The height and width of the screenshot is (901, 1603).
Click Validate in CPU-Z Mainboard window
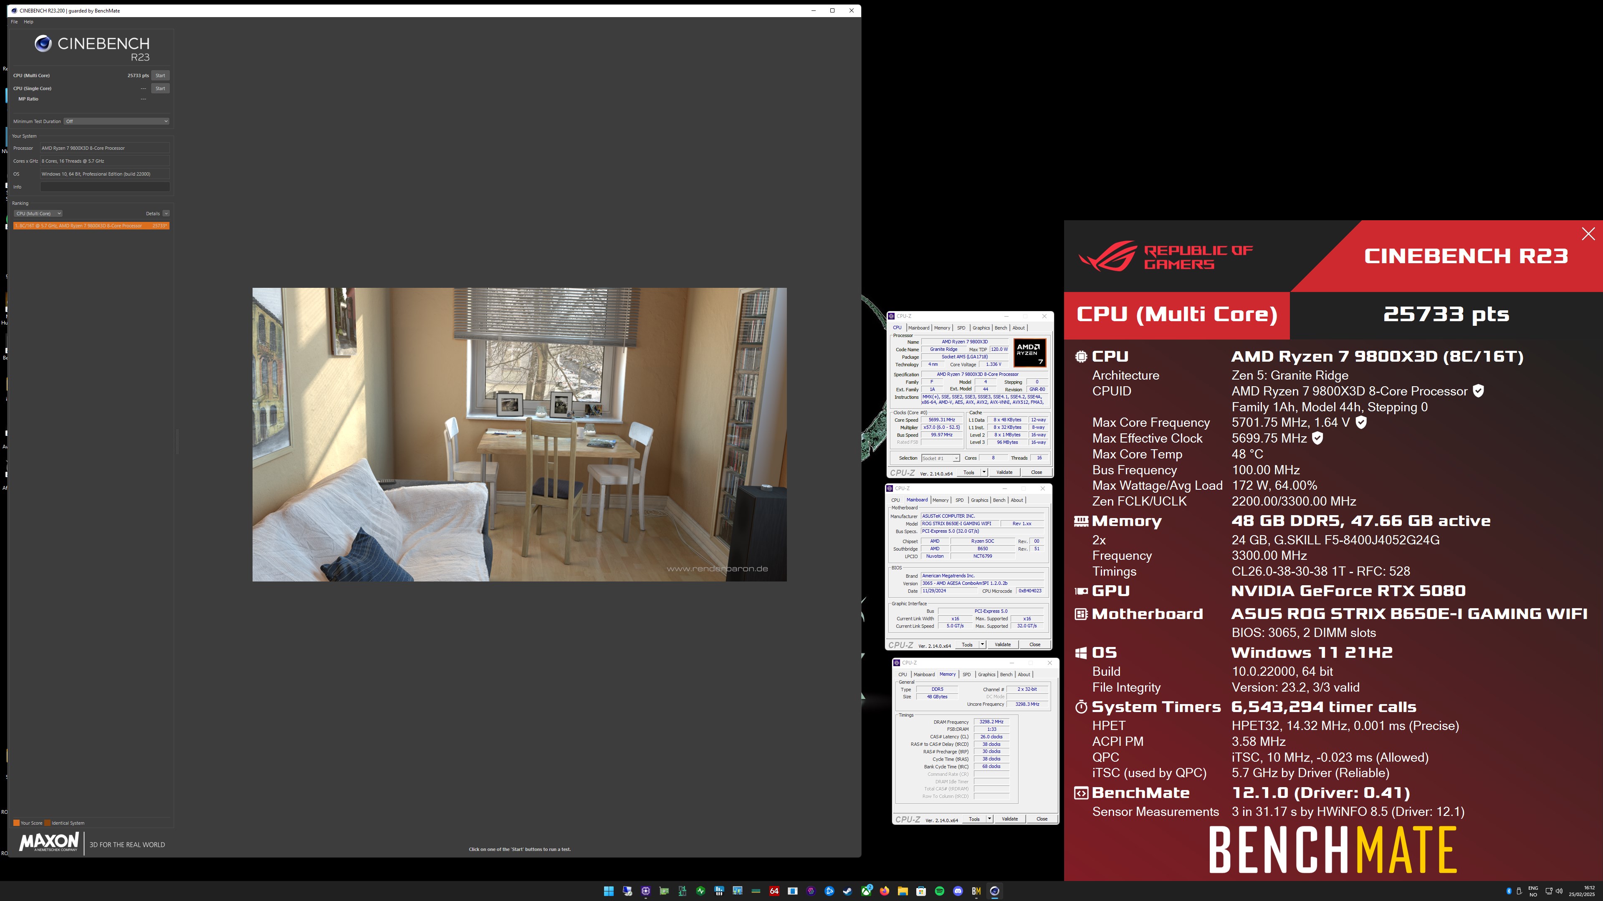[x=1002, y=644]
